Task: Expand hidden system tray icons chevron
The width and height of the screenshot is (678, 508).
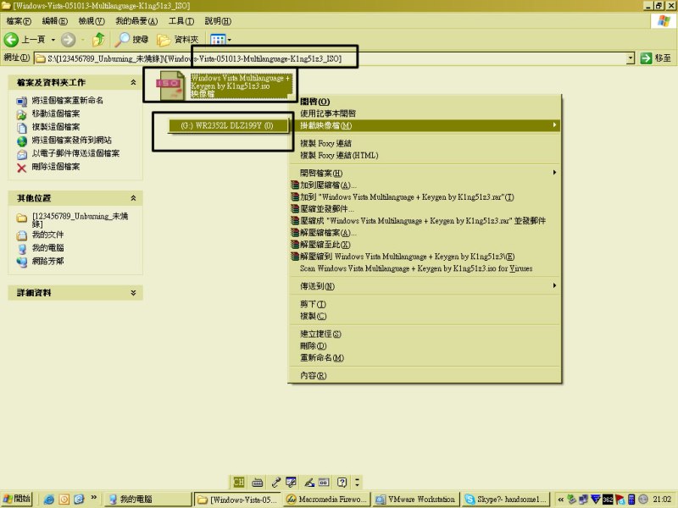Action: click(x=560, y=500)
